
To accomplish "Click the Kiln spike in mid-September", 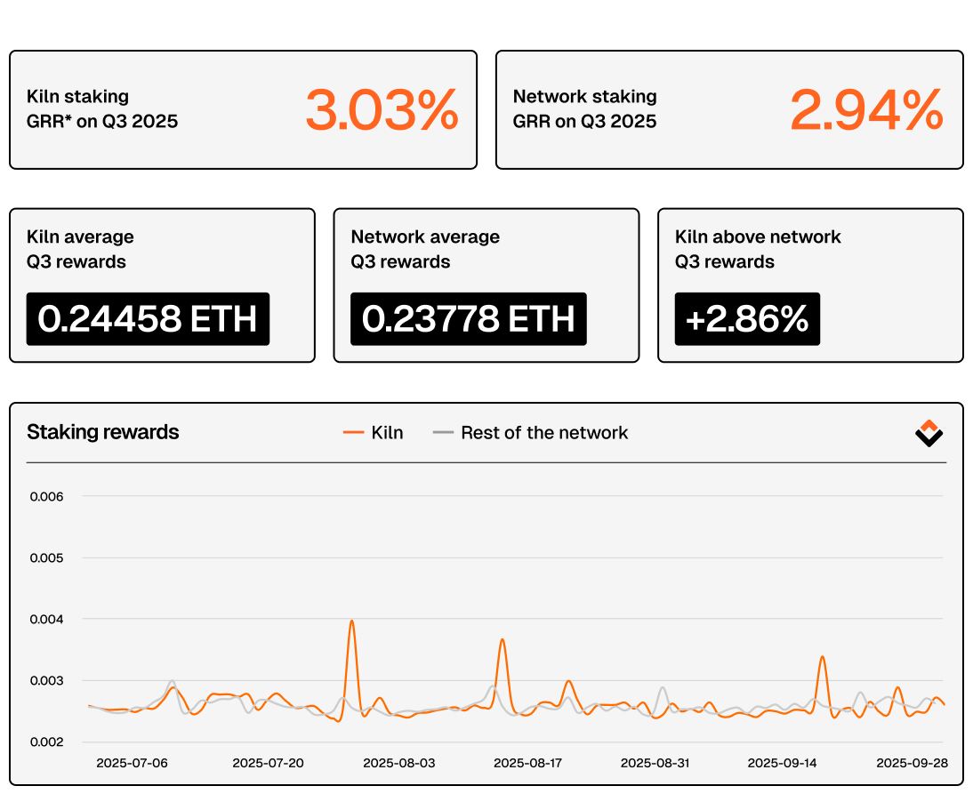I will [822, 658].
